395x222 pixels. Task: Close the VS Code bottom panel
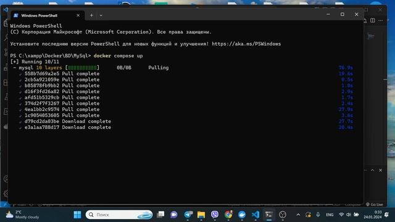[380, 170]
